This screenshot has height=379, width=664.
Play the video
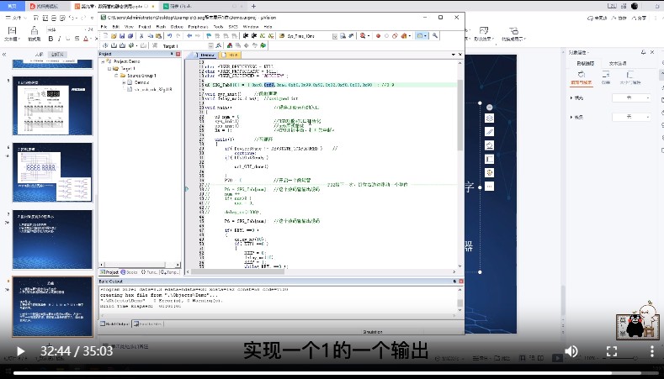click(20, 351)
